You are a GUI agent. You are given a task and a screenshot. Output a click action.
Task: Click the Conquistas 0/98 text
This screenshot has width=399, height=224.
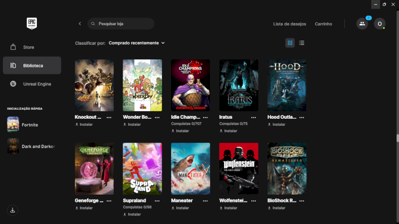[137, 207]
